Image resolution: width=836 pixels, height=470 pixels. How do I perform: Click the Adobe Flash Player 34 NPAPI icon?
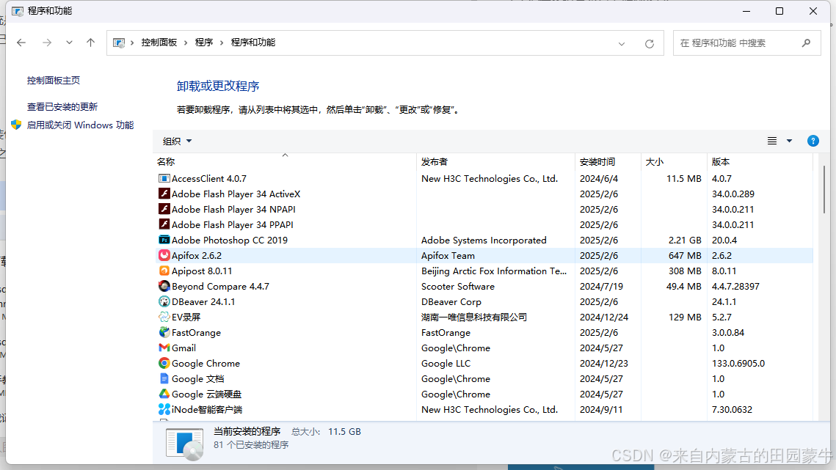pyautogui.click(x=164, y=210)
